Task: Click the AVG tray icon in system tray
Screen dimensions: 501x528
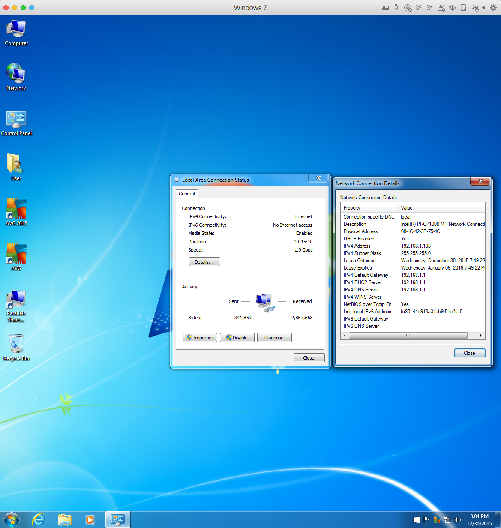Action: (437, 520)
